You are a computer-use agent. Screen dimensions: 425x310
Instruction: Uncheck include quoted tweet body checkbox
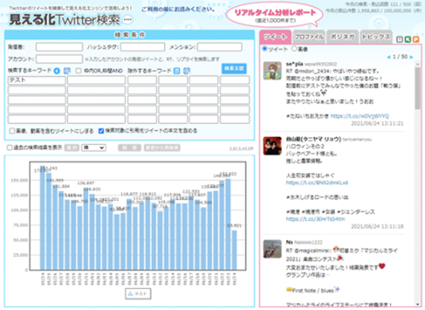[x=101, y=131]
